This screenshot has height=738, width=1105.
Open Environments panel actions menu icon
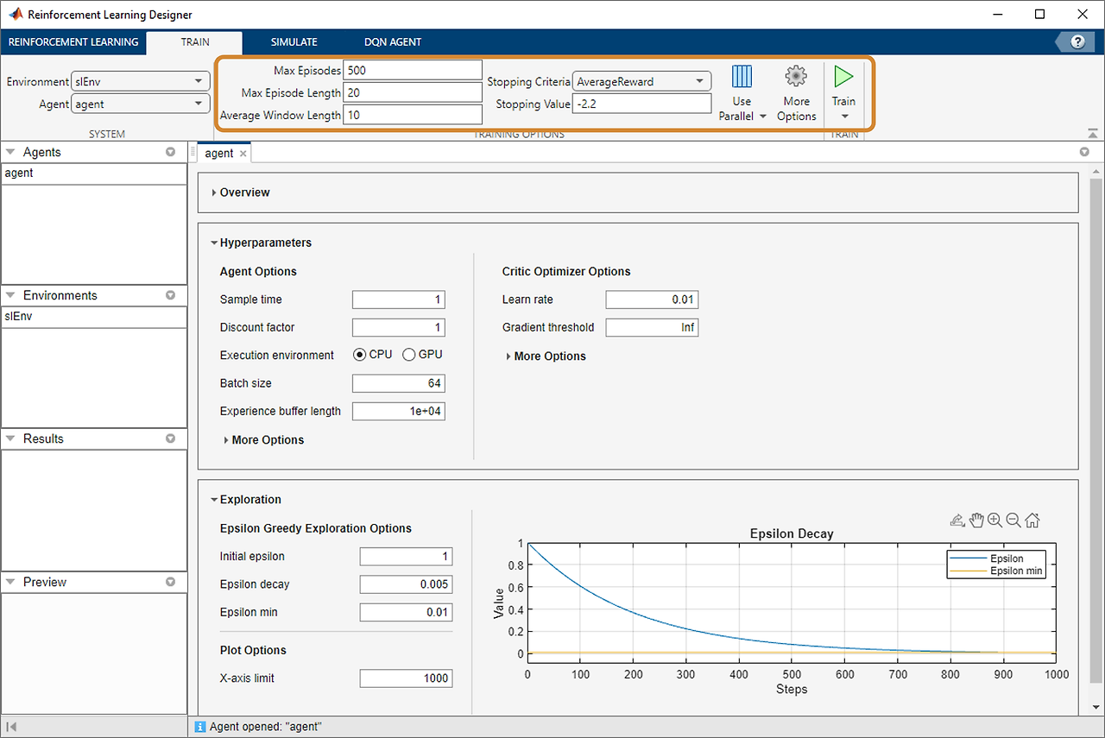[x=170, y=295]
